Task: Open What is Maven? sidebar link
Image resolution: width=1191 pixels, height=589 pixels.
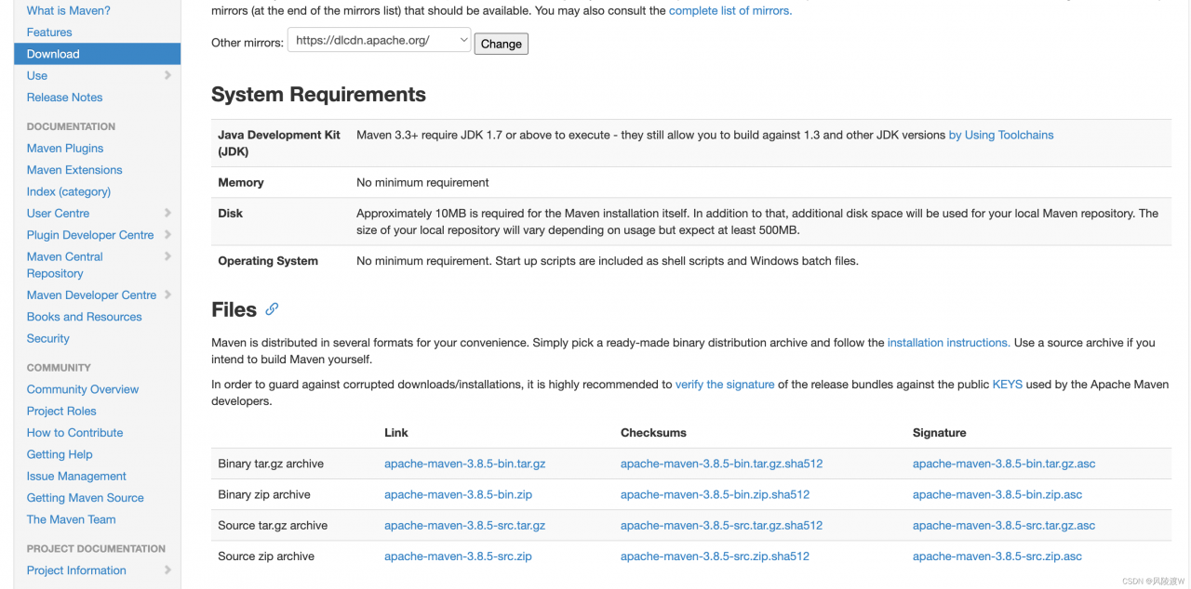Action: coord(69,11)
